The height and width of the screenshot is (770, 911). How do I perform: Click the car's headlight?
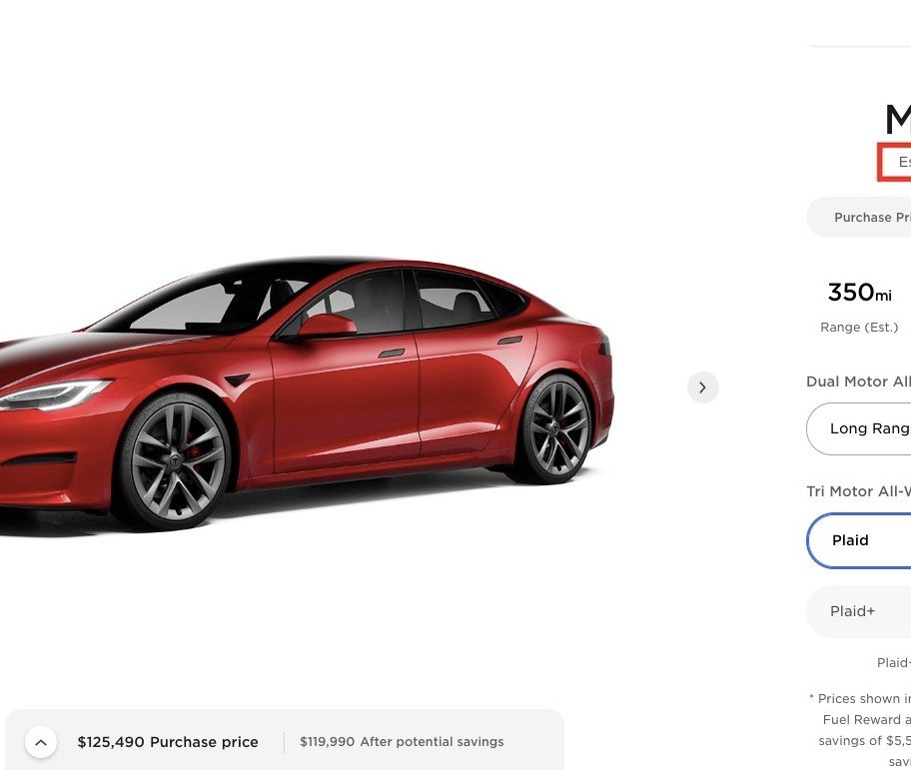tap(55, 393)
